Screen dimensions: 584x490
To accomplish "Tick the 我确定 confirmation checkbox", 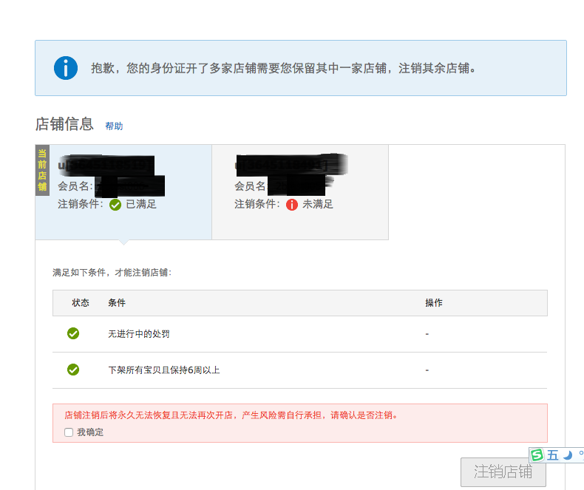I will 69,432.
